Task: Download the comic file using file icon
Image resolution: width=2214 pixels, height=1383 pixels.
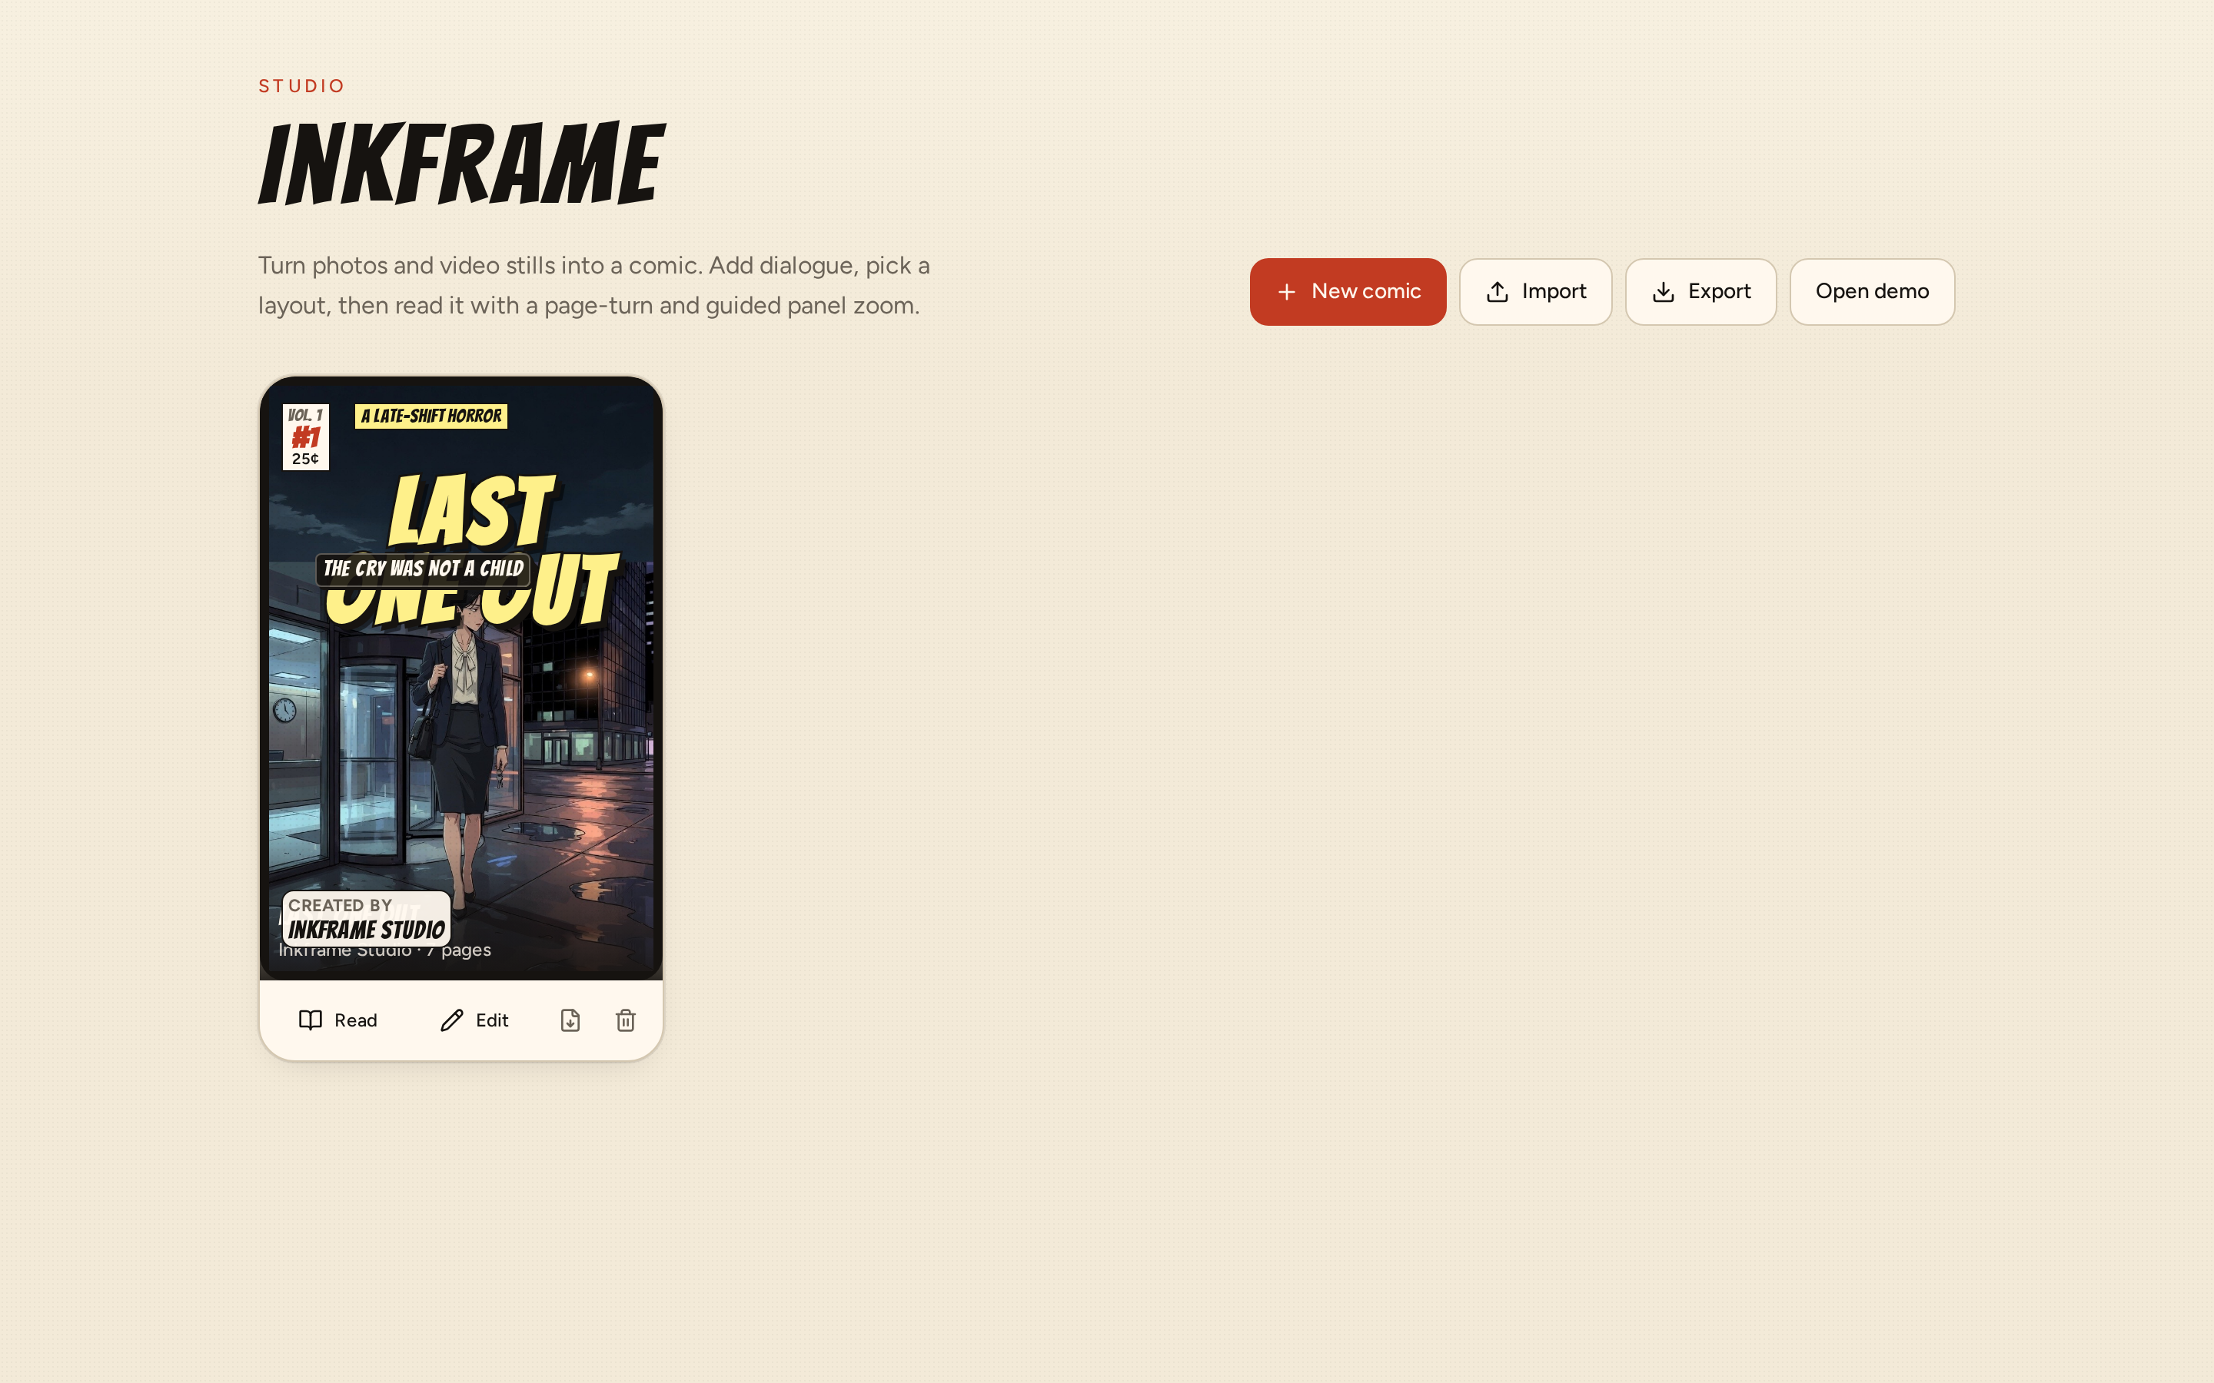Action: point(570,1020)
